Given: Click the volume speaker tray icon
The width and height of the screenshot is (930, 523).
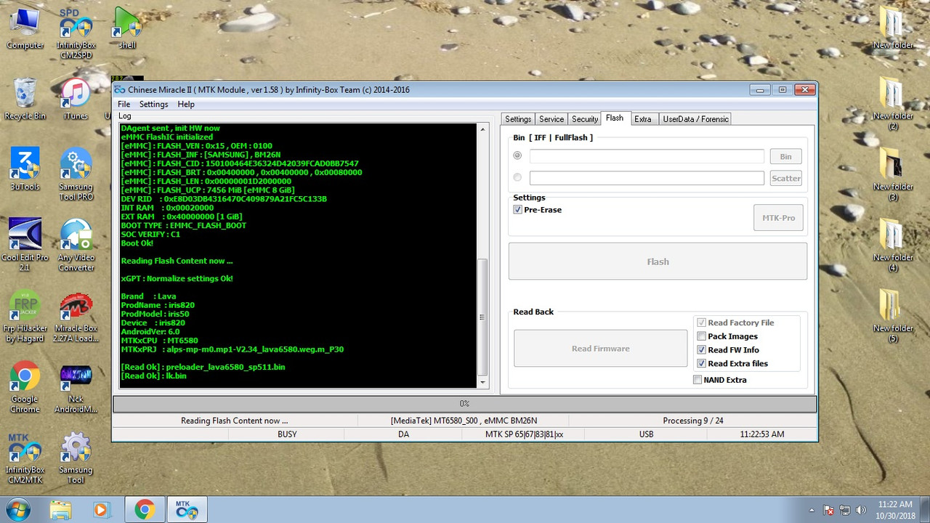Looking at the screenshot, I should point(862,510).
